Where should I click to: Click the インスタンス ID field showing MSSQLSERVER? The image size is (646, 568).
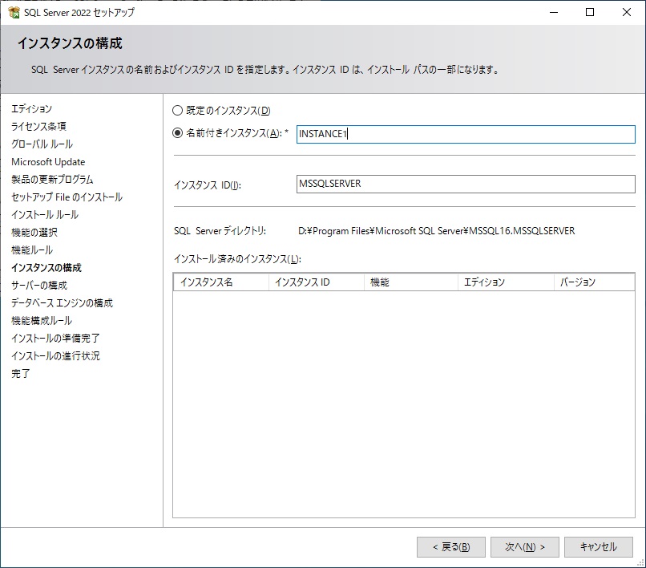[x=466, y=184]
